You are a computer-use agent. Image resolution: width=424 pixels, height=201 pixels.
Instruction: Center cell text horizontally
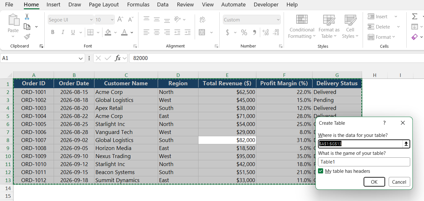157,32
